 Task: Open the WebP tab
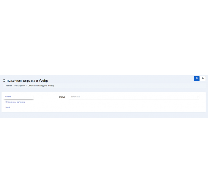click(8, 107)
